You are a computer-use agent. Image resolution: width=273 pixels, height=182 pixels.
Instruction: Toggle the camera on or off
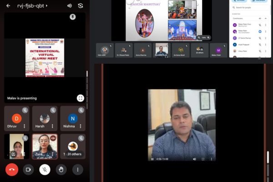tap(28, 169)
